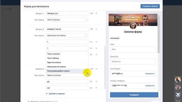Choose 'Текст (абзац)' from the open list
Viewport: 182px width, 102px height.
[67, 58]
